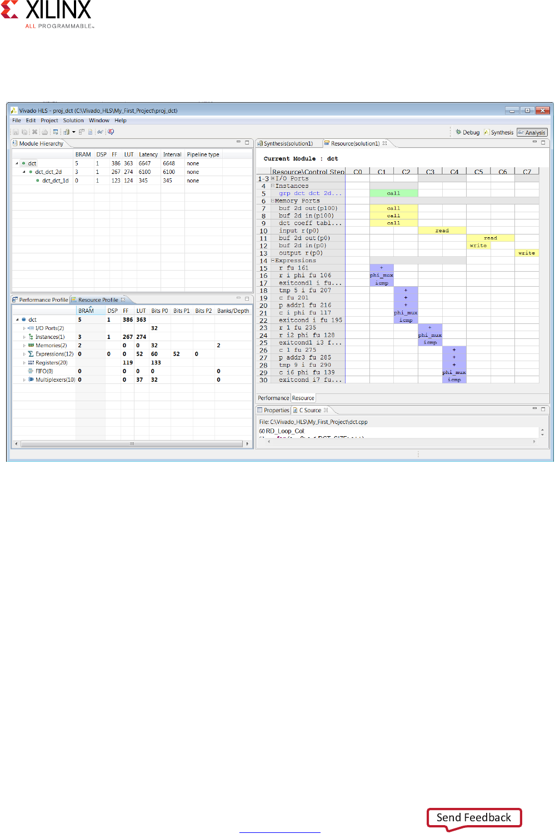Screen dimensions: 560x839
Task: Minimize the Resource Profile panel
Action: coord(238,298)
